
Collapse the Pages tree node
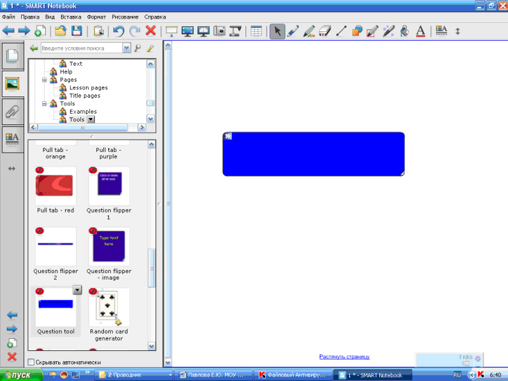point(45,80)
